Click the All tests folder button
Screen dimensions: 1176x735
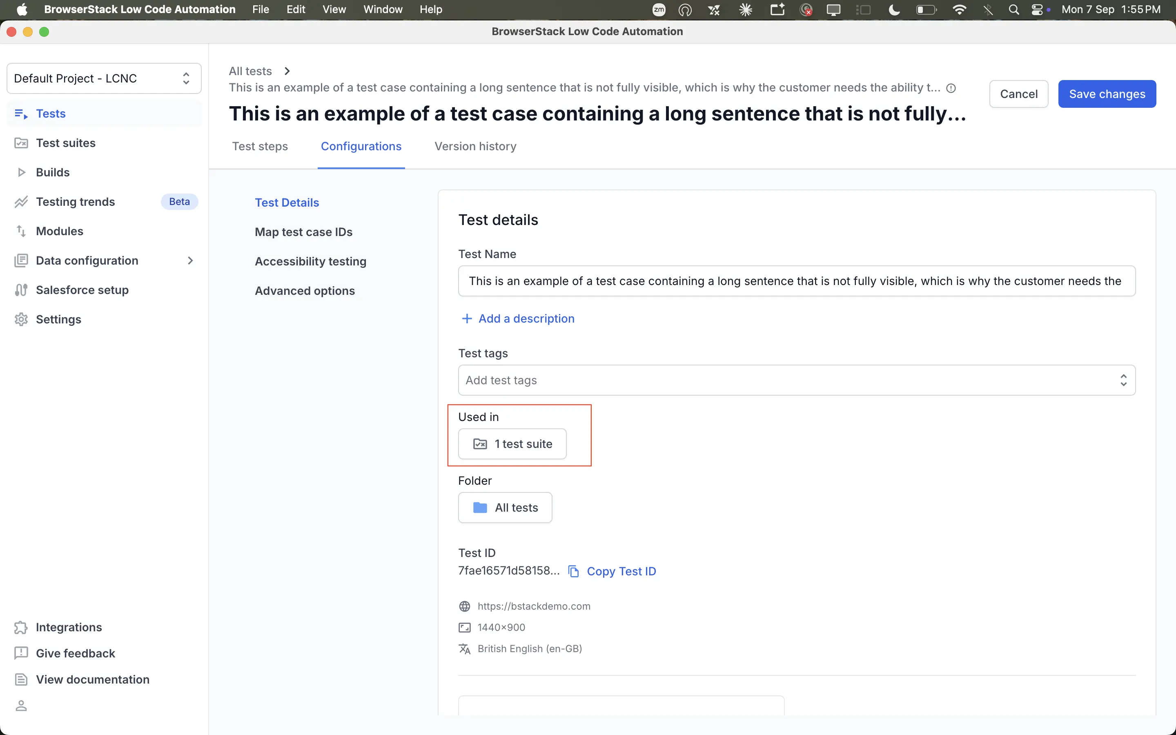[505, 508]
